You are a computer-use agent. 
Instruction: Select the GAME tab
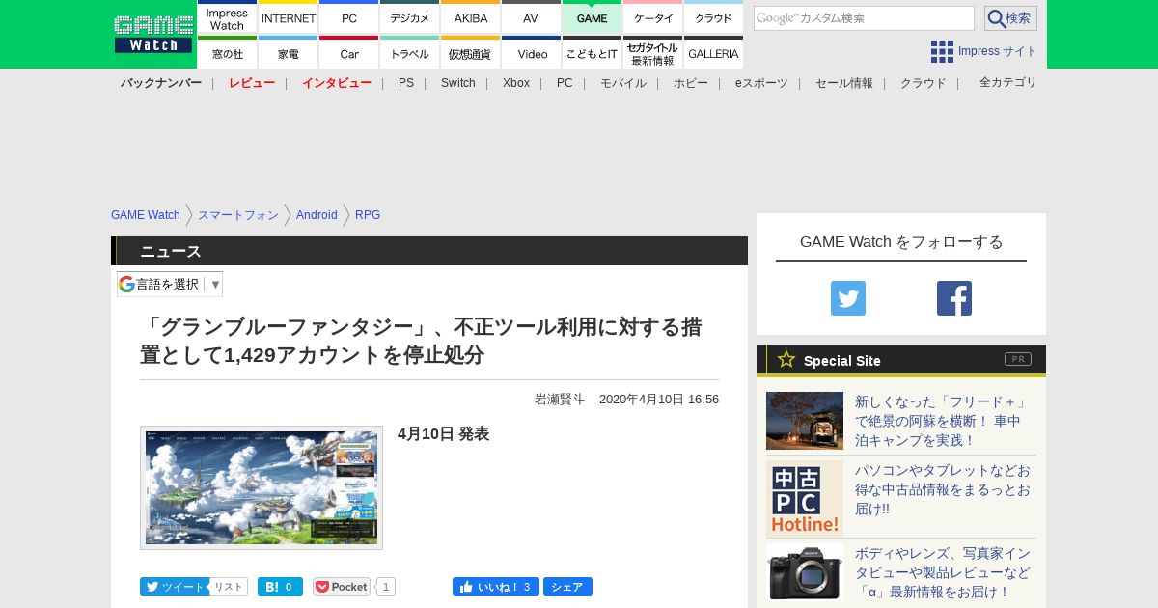click(593, 17)
